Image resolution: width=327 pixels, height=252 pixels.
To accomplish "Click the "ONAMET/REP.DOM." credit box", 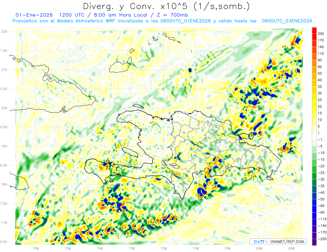I will pos(278,241).
